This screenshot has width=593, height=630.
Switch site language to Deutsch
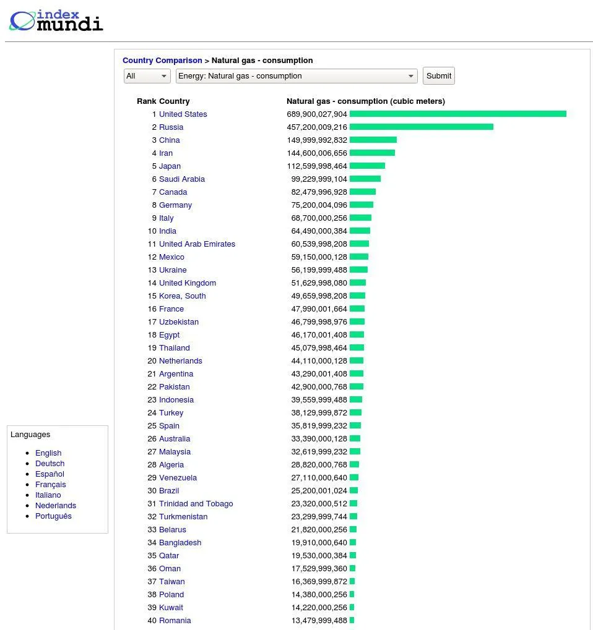(x=50, y=464)
